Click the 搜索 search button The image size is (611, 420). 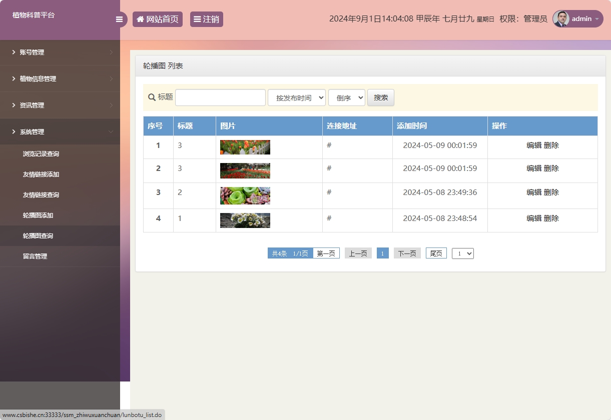click(381, 97)
